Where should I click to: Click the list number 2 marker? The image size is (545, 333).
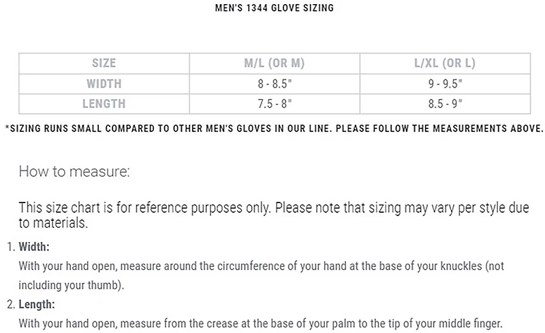11,304
